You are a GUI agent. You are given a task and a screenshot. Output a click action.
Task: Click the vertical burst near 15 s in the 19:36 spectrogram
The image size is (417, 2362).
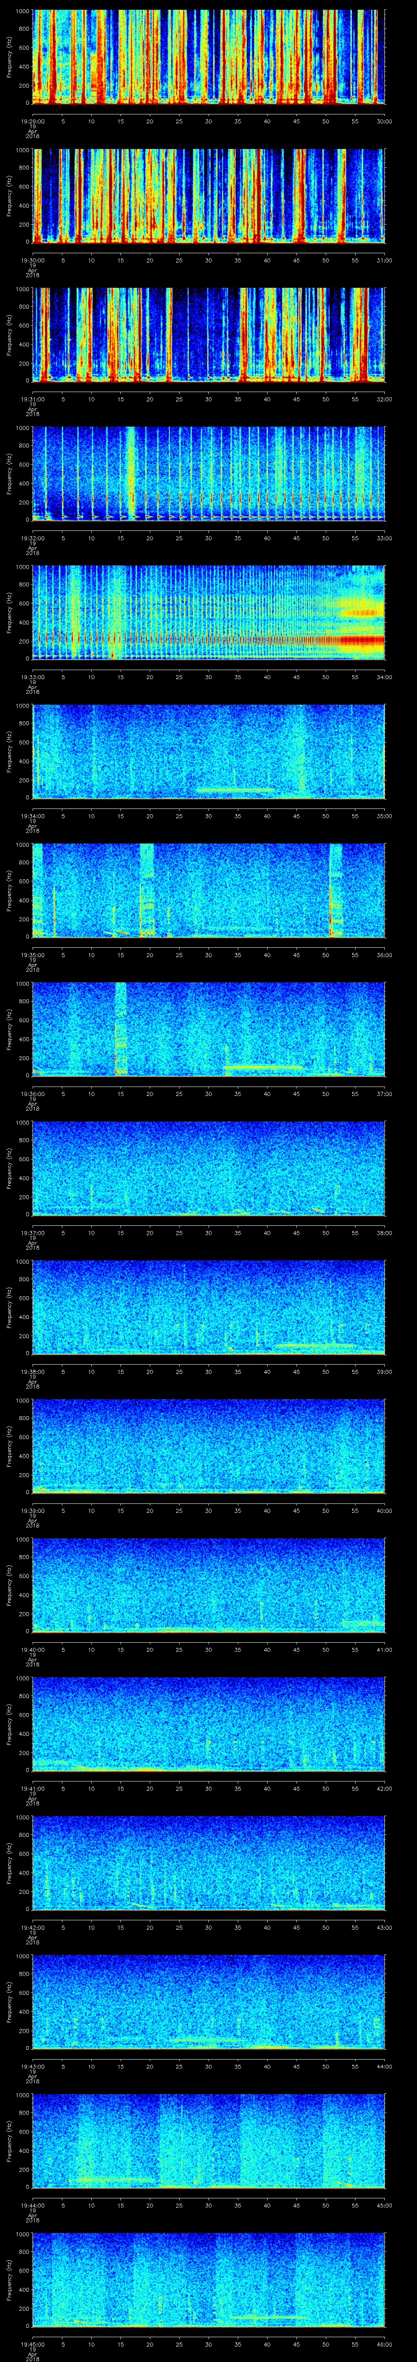119,1027
